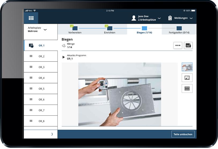Open the three-dots more options button
This screenshot has height=149, width=218.
(178, 45)
